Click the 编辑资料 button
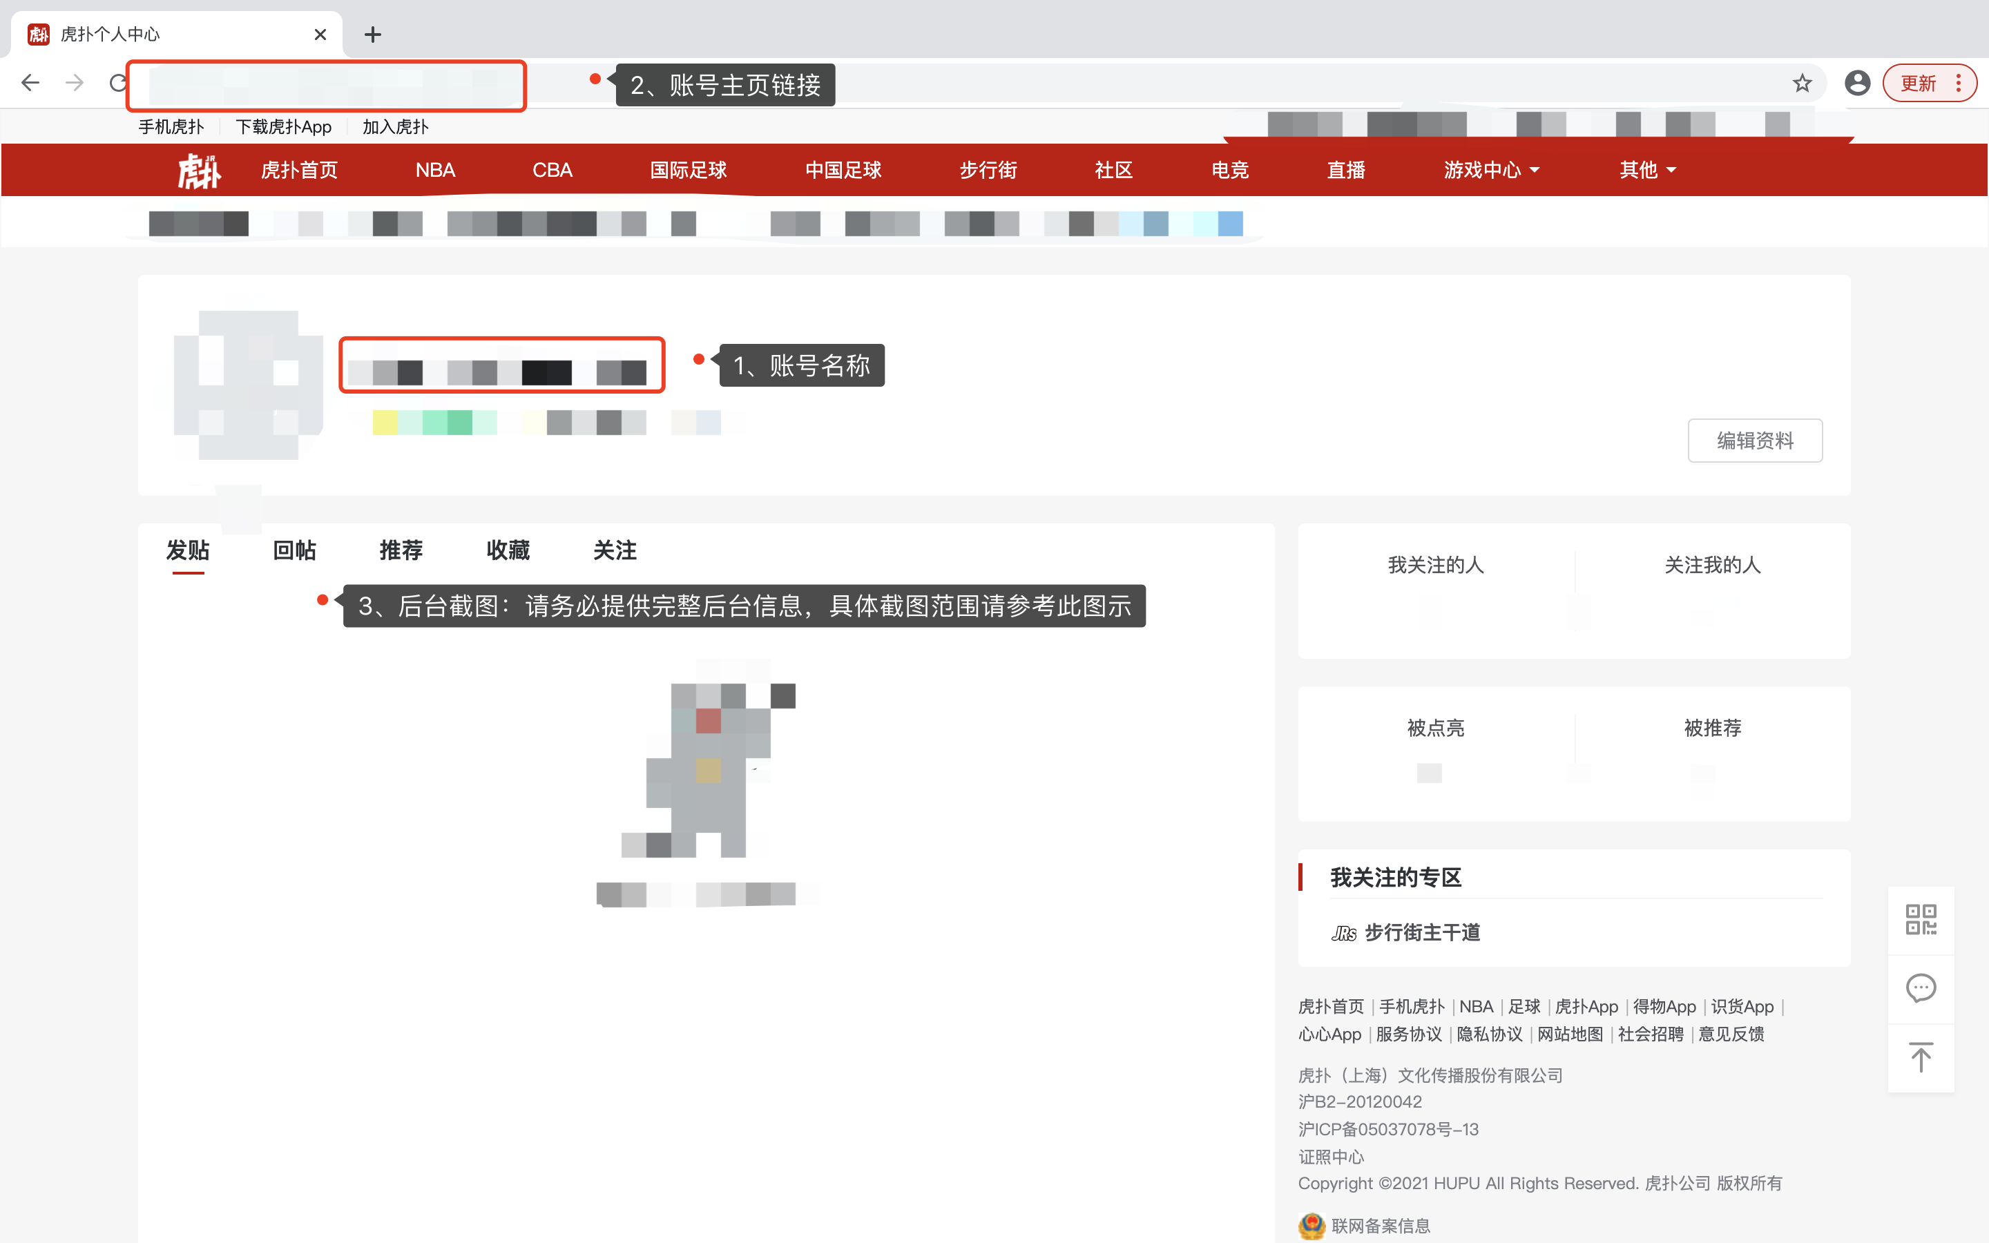The width and height of the screenshot is (1989, 1243). (x=1755, y=441)
